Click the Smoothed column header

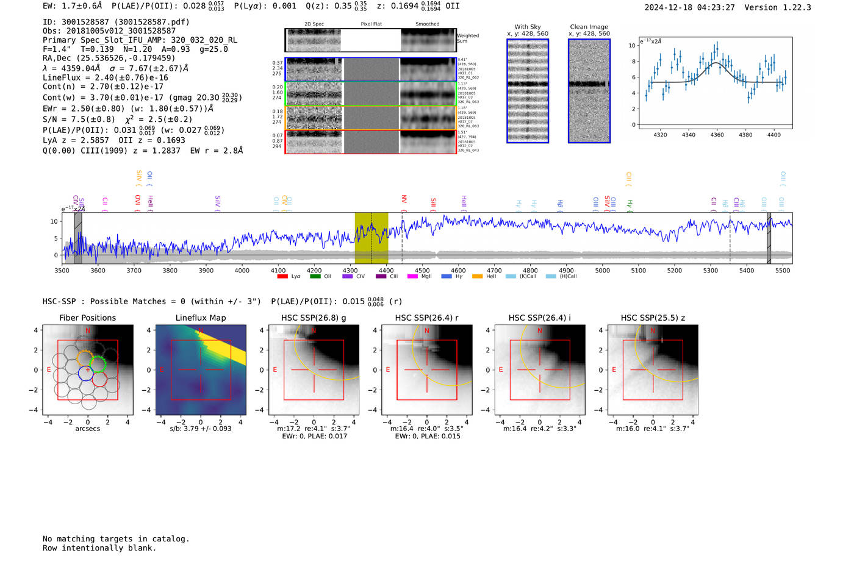427,24
